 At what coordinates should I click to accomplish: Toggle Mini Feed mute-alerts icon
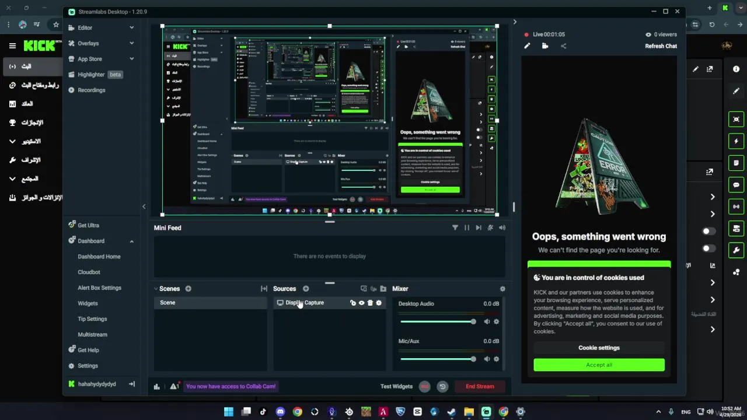point(490,228)
